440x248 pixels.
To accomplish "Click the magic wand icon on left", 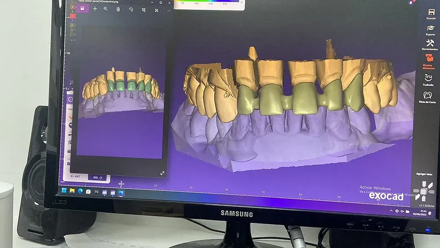I will 72,82.
